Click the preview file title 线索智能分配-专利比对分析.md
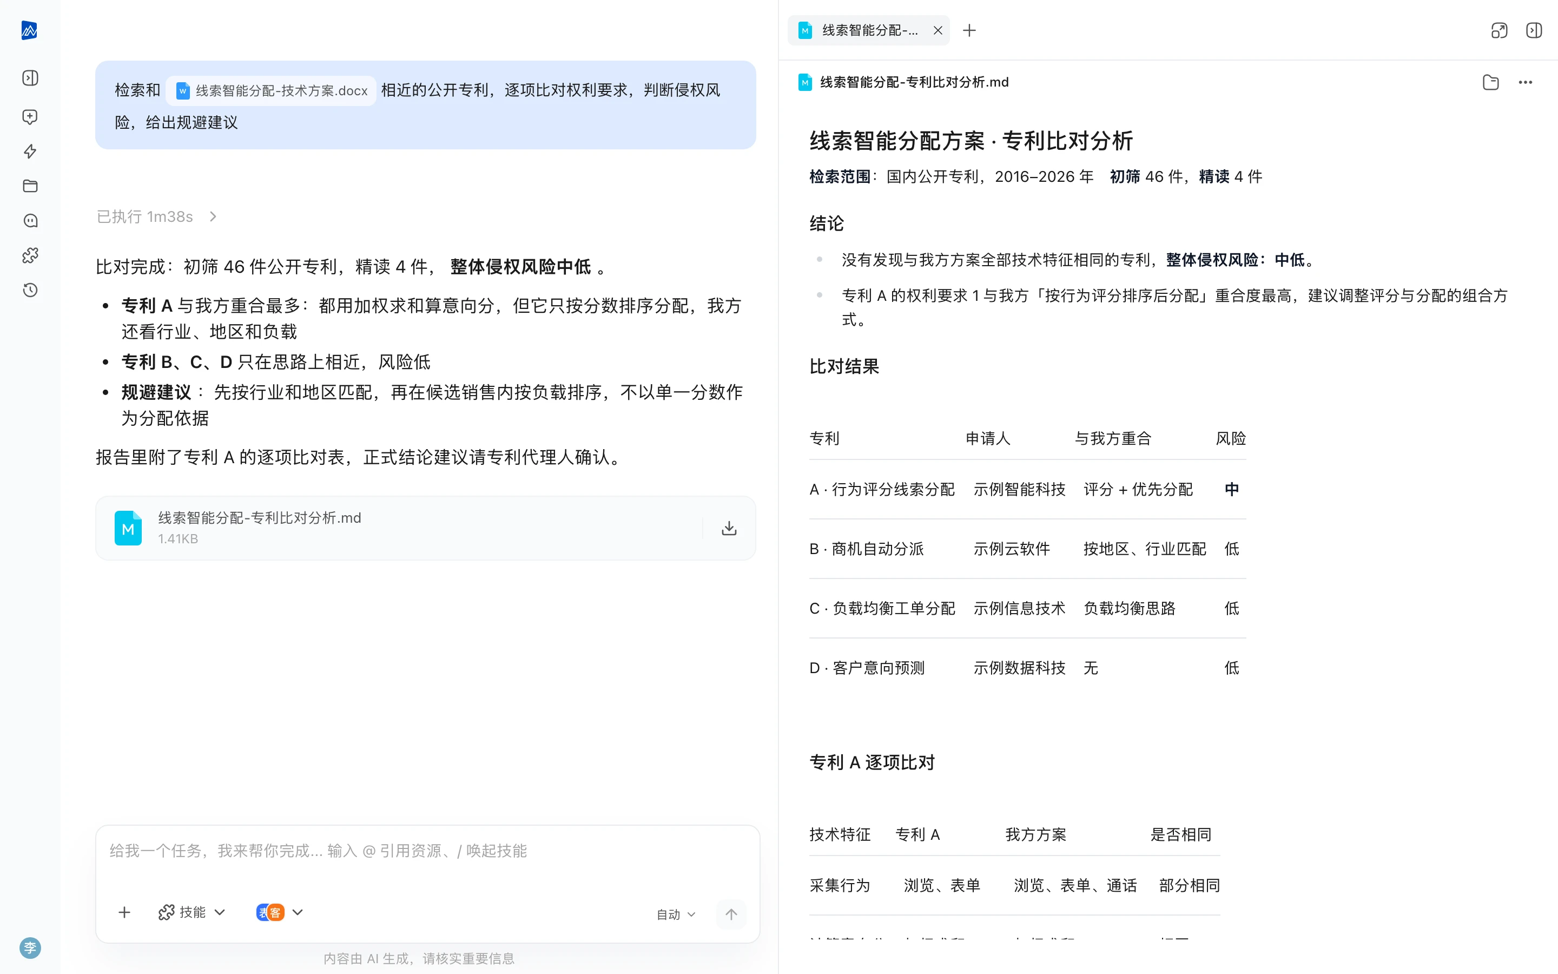Screen dimensions: 1558x974 pyautogui.click(x=914, y=82)
